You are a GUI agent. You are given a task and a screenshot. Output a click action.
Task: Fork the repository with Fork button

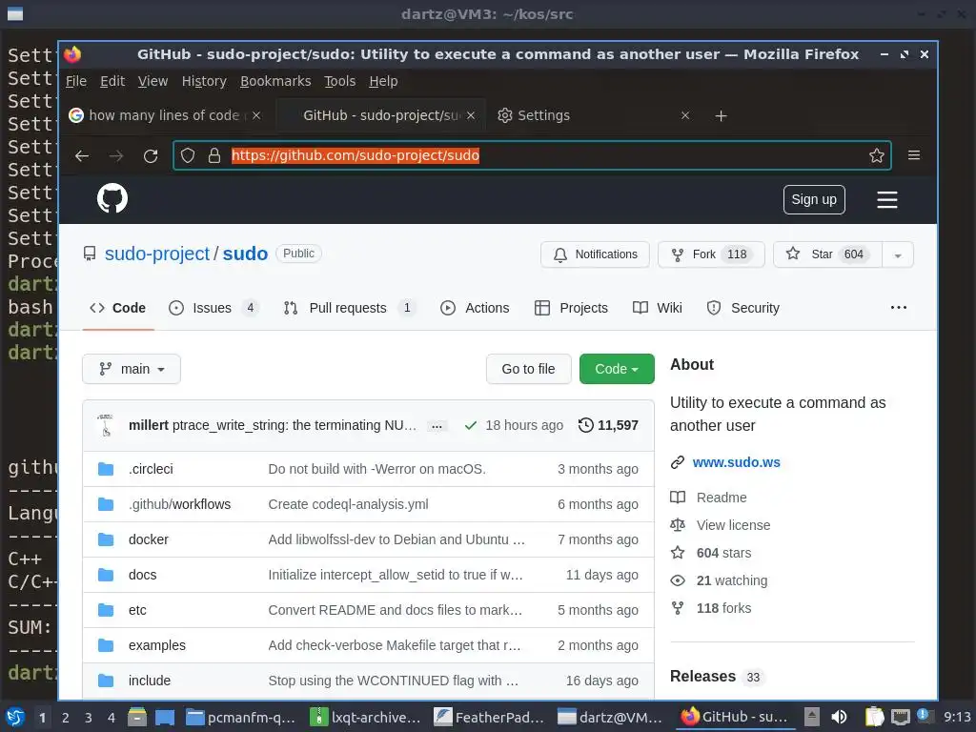tap(711, 254)
